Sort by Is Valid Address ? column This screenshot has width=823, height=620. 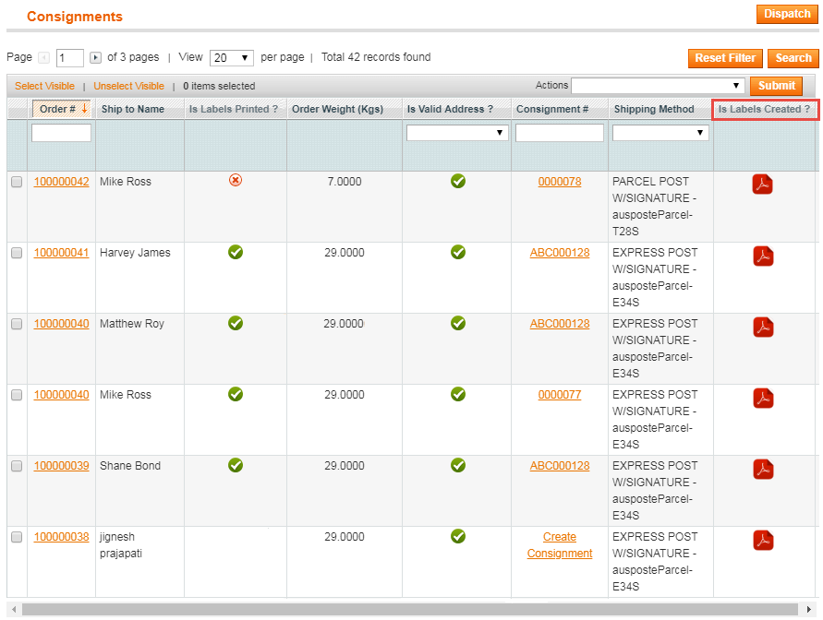(451, 109)
